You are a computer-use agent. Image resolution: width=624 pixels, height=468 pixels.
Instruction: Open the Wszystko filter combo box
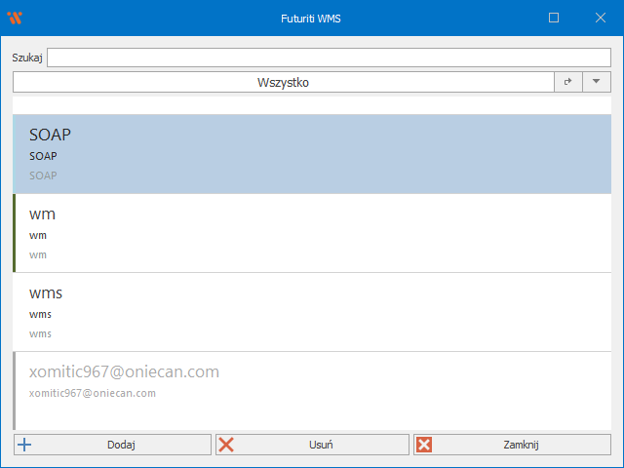pos(283,83)
